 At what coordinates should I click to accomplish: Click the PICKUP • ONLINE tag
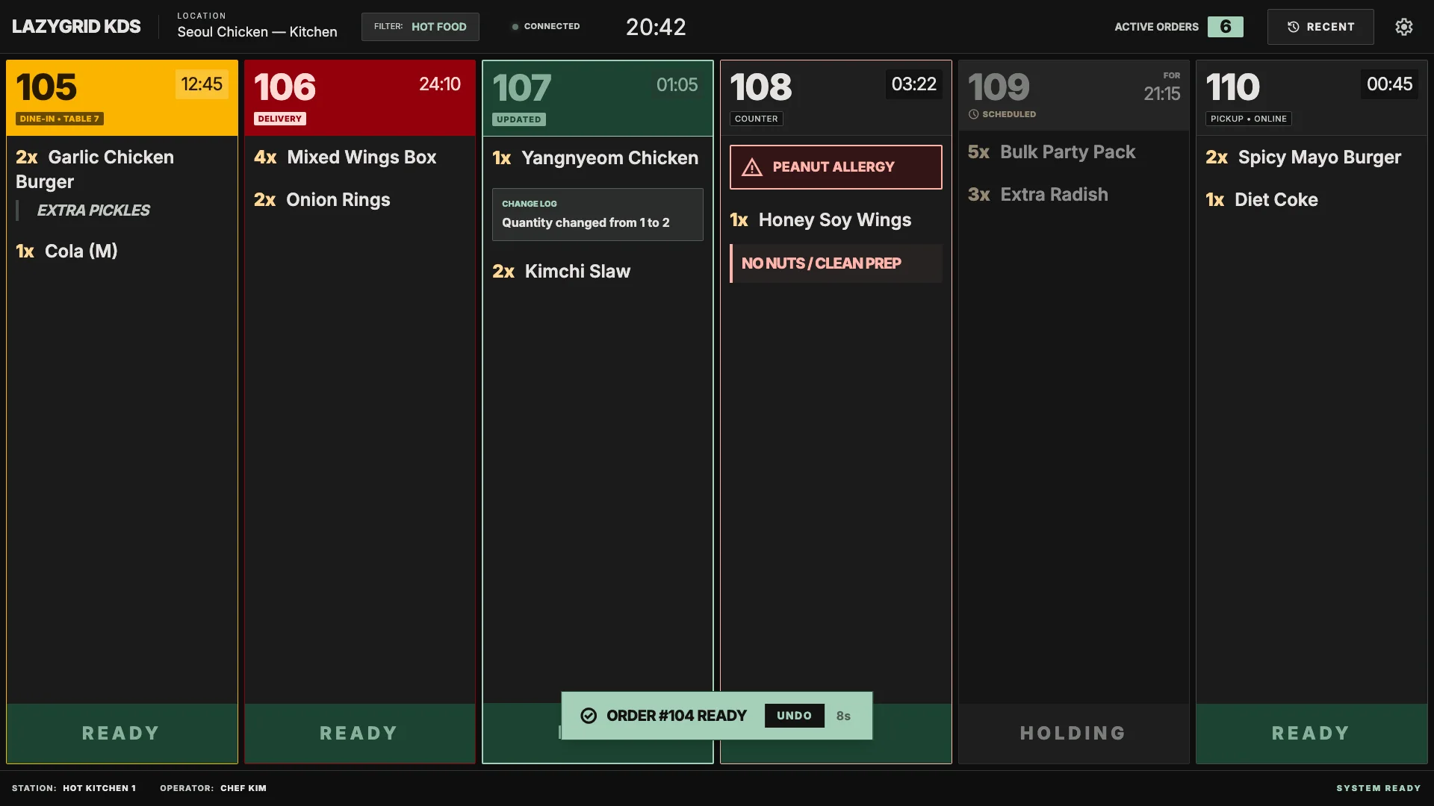pos(1249,119)
